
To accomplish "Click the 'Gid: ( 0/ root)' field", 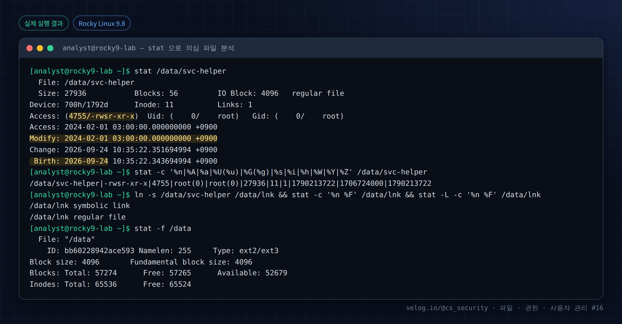I will (x=298, y=116).
